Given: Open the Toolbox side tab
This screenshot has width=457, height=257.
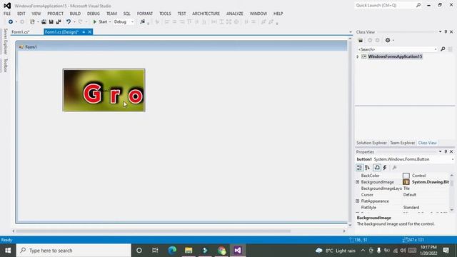Looking at the screenshot, I should [5, 65].
